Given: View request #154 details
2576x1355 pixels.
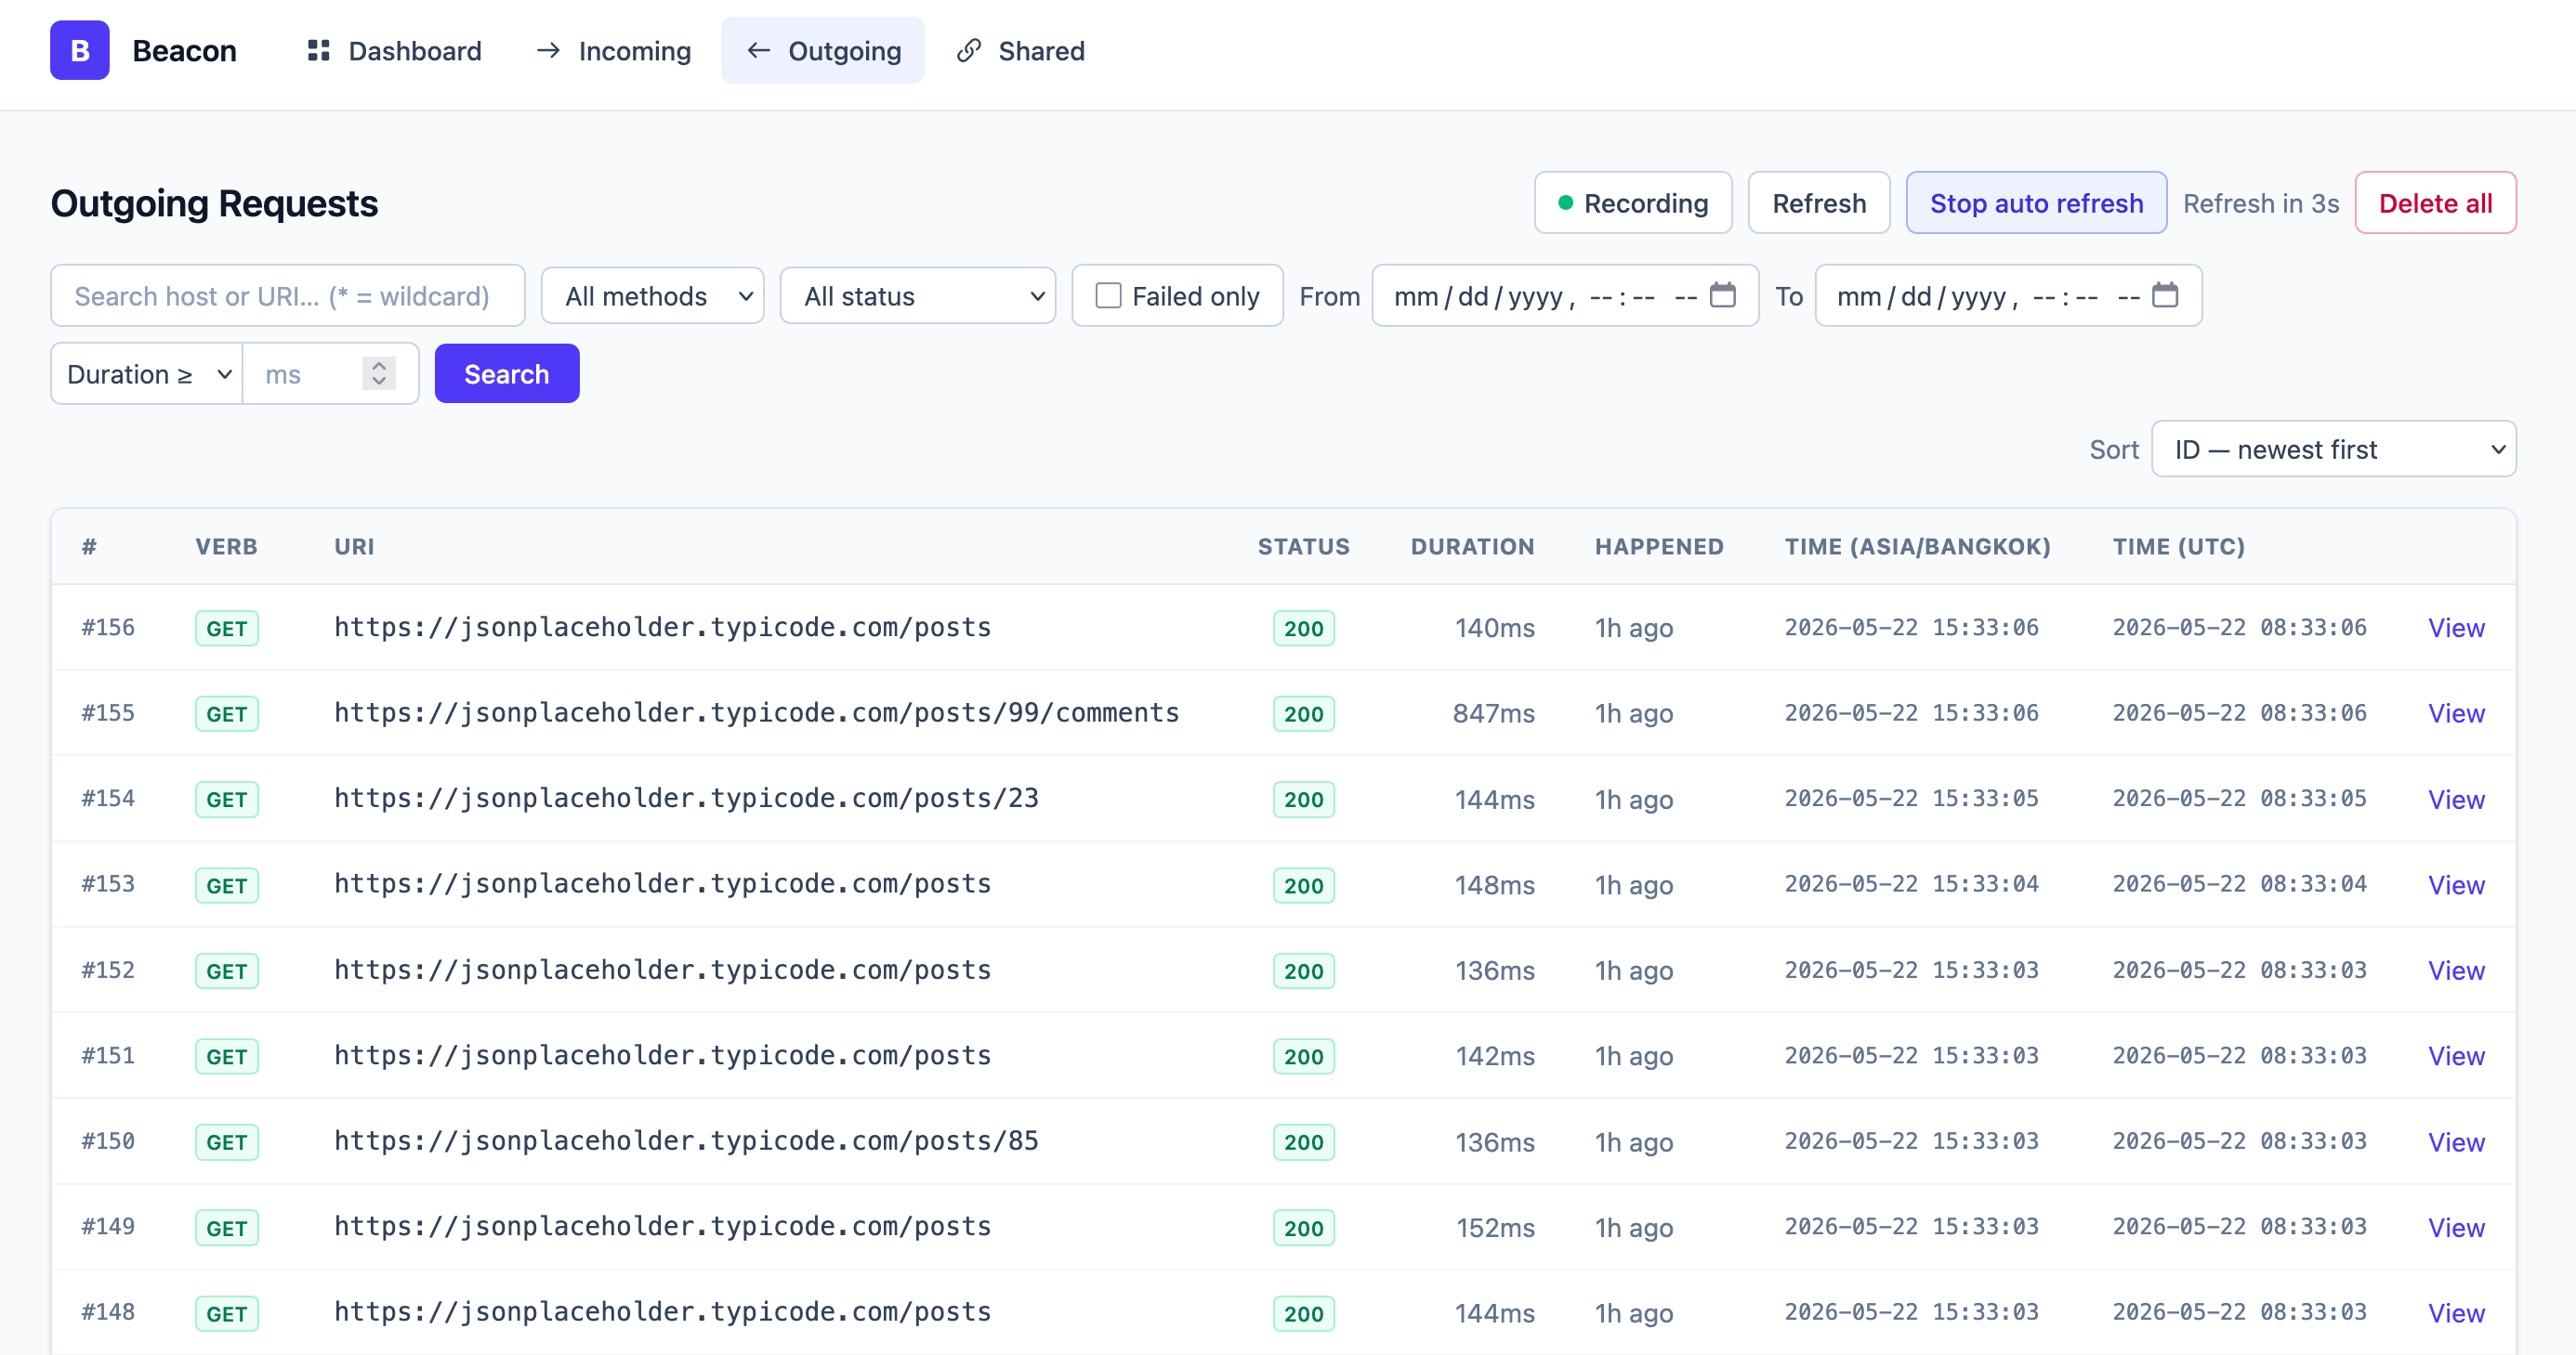Looking at the screenshot, I should (2455, 800).
